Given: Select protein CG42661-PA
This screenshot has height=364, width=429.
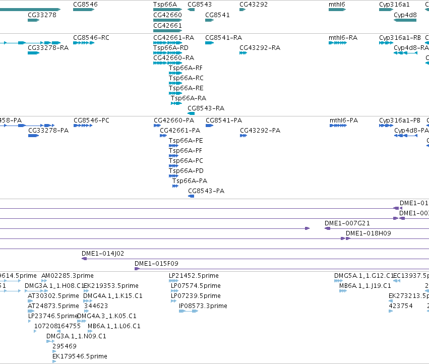Looking at the screenshot, I should (163, 136).
